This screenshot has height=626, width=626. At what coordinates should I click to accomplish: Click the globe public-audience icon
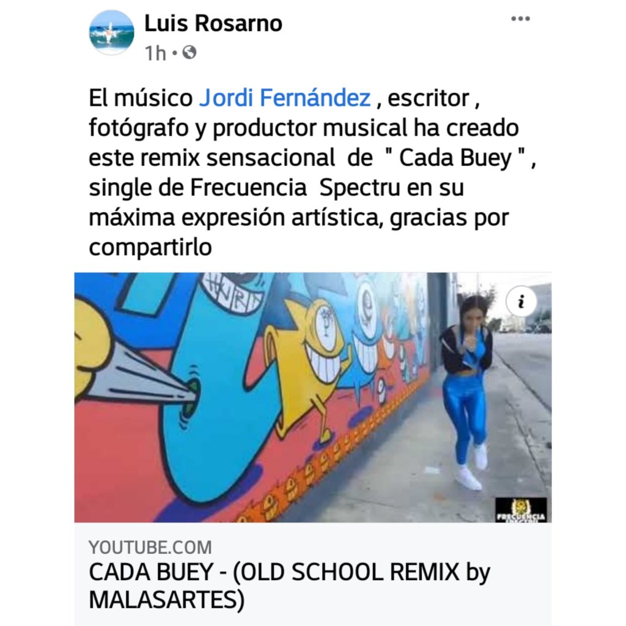(x=190, y=53)
